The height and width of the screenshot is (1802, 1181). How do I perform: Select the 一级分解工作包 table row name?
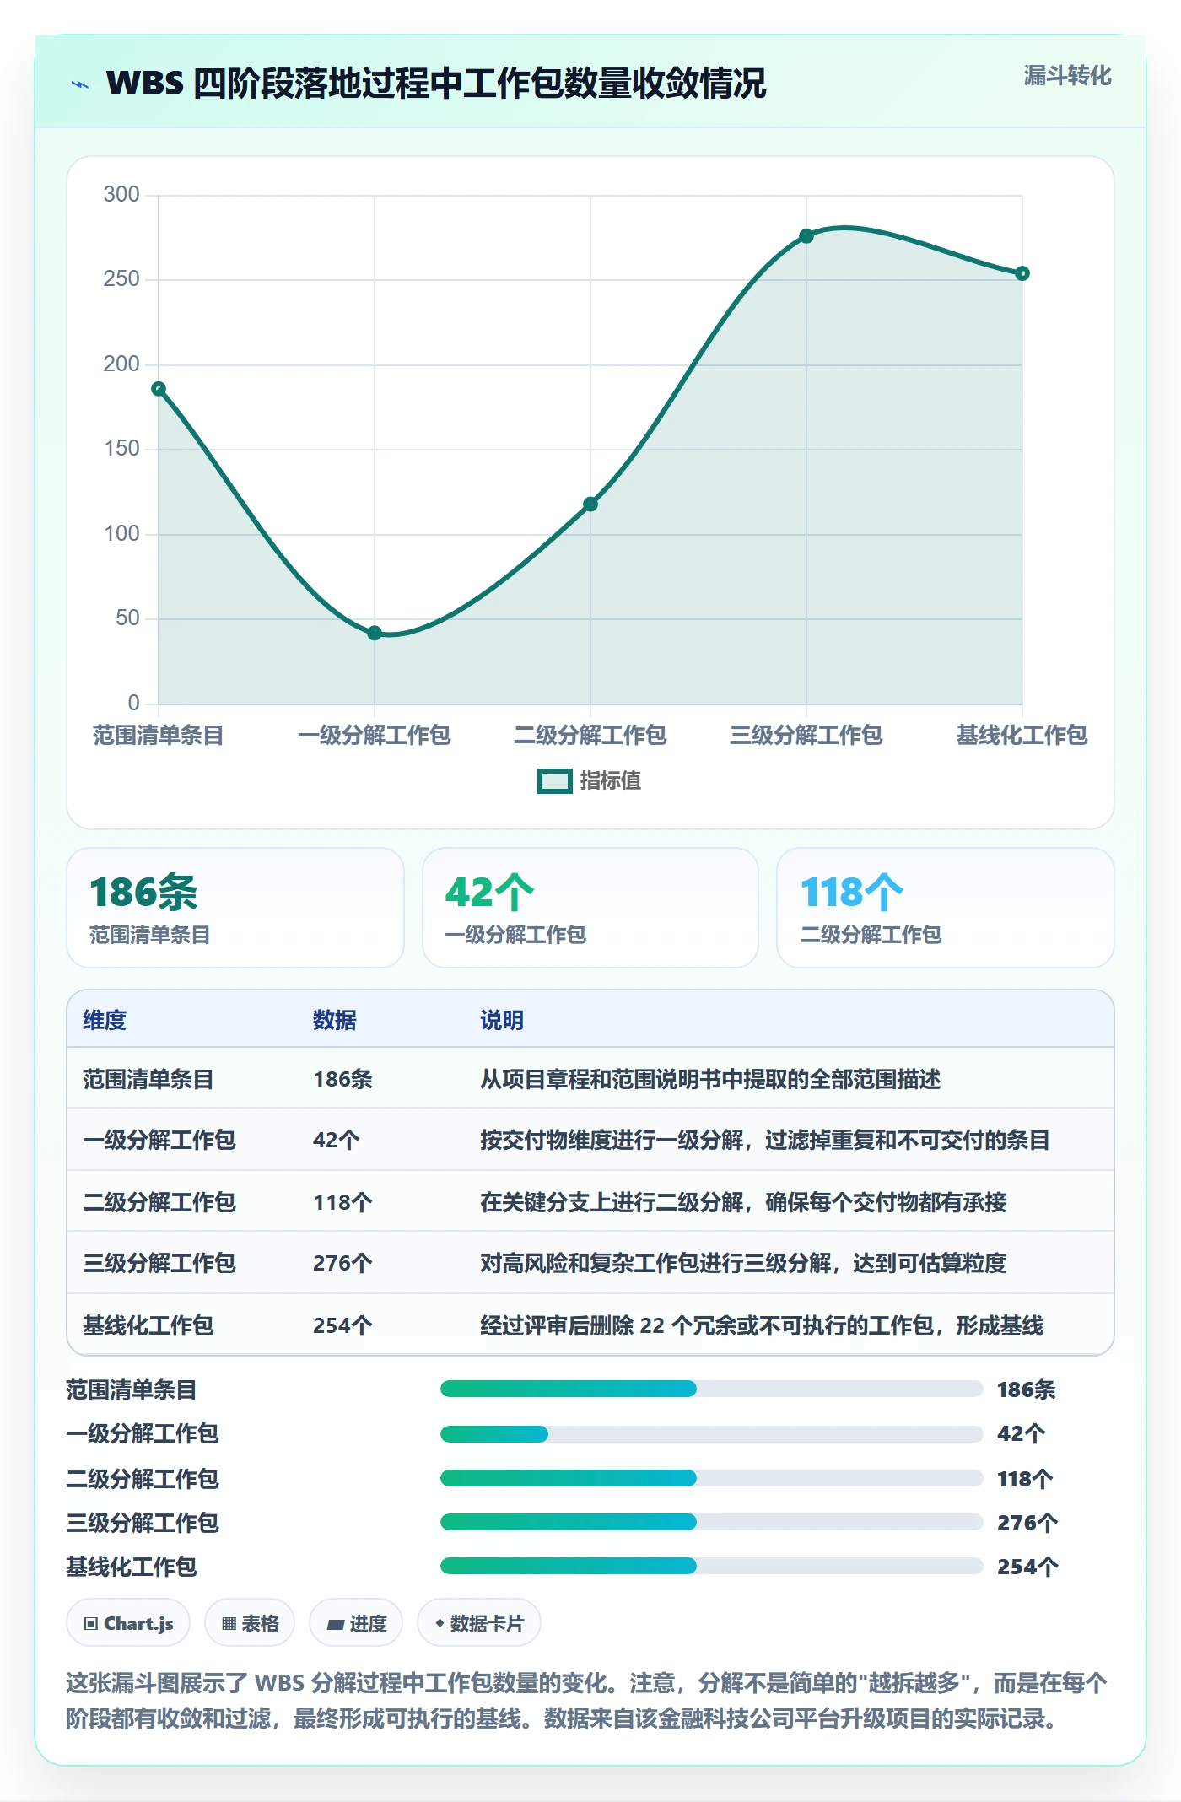(159, 1140)
